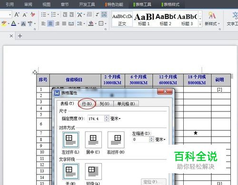Screen dimensions: 238x185
Task: Apply the 标题 1 heading style
Action: [144, 19]
